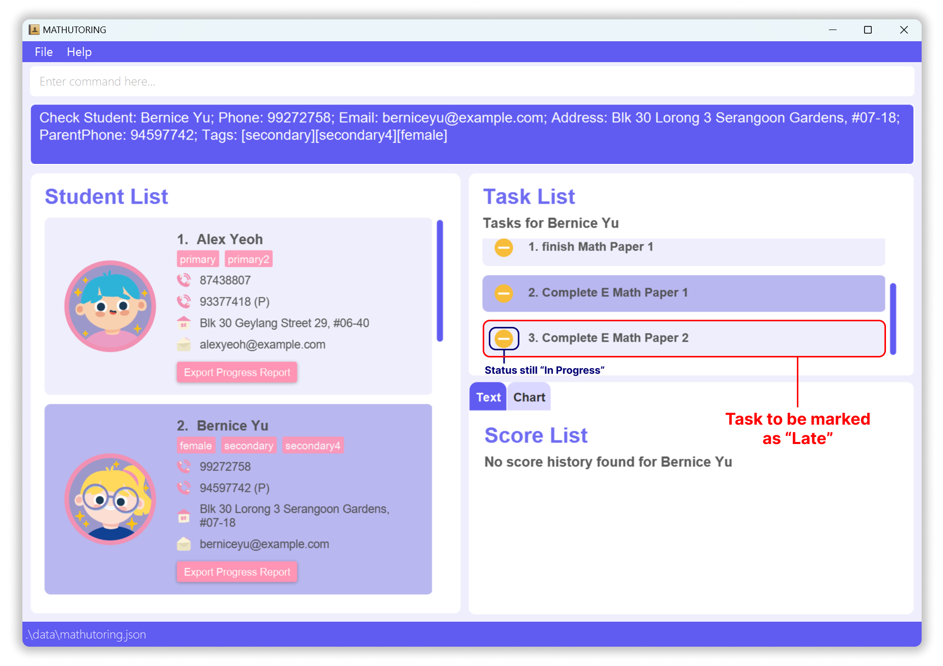Minimize the MATHUTORING window
Image resolution: width=943 pixels, height=666 pixels.
click(833, 30)
